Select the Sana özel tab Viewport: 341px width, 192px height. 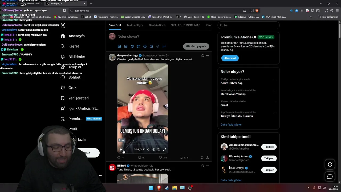pyautogui.click(x=115, y=25)
